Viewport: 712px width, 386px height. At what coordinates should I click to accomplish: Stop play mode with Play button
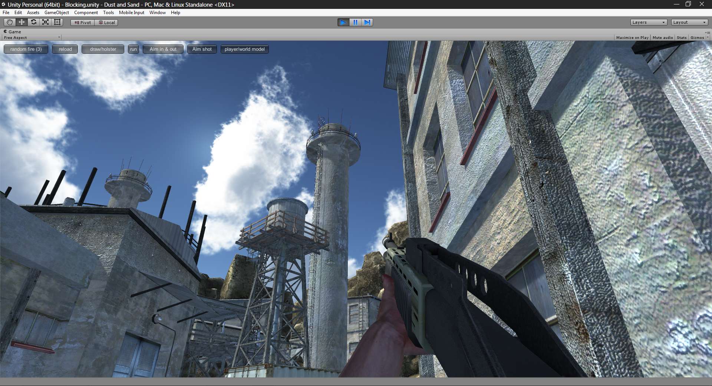tap(343, 22)
